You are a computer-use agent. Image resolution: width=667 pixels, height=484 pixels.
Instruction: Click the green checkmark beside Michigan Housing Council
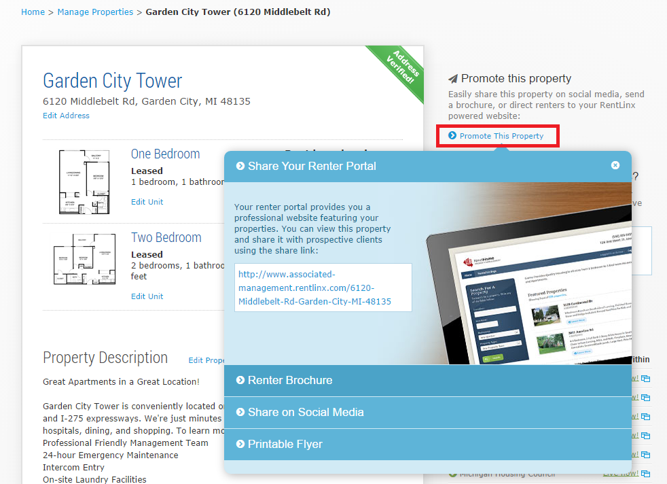[x=452, y=473]
